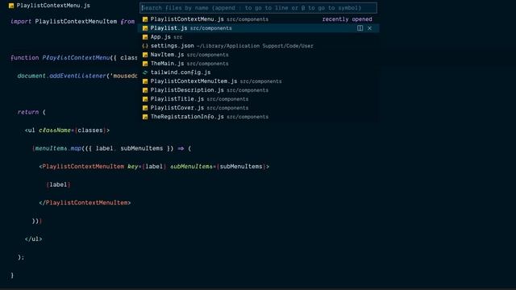This screenshot has height=290, width=516.
Task: Click the JS icon beside TheRegistrationInfo.js
Action: coord(145,117)
